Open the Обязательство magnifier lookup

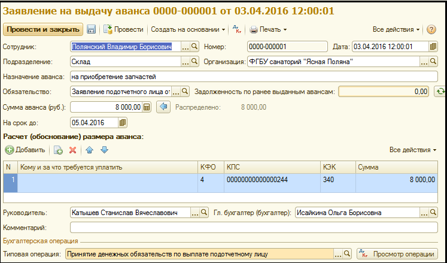185,92
